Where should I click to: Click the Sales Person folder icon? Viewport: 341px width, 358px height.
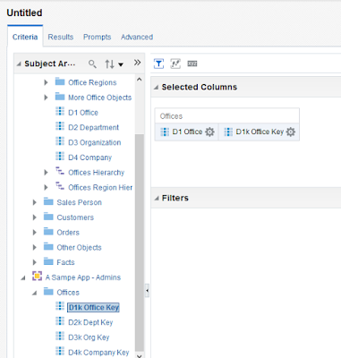48,201
